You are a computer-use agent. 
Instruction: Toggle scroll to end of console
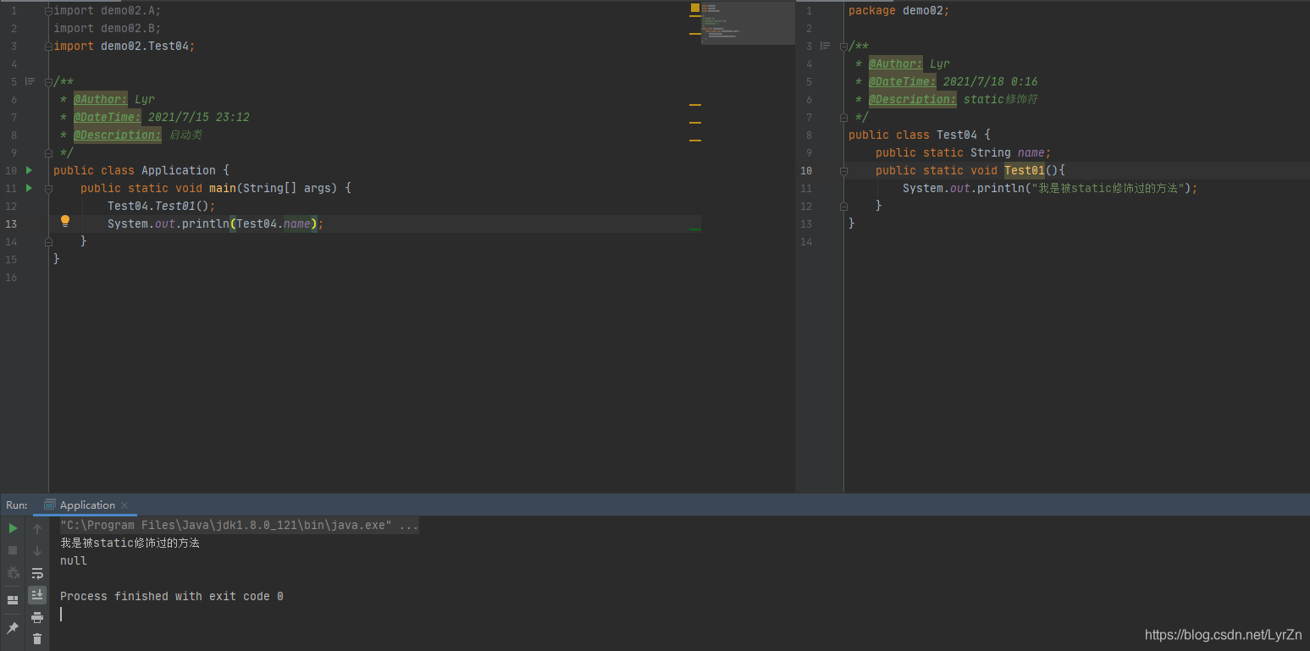point(37,595)
